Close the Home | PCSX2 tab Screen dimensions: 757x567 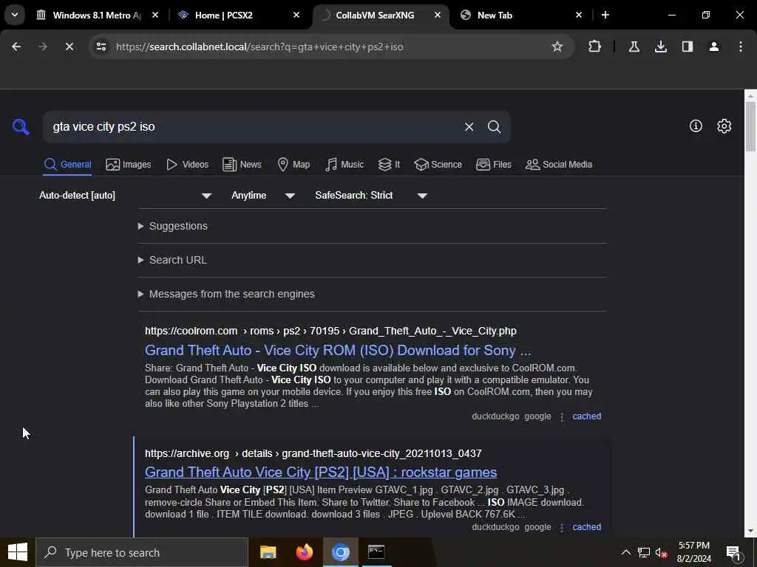[x=296, y=15]
